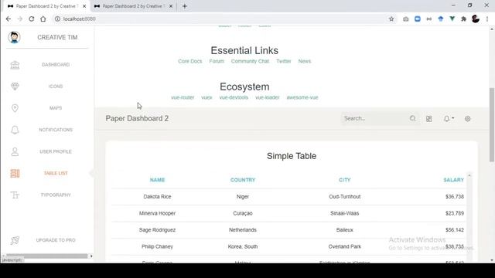Click the Paper Dashboard 2 navbar brand
495x278 pixels.
[137, 118]
